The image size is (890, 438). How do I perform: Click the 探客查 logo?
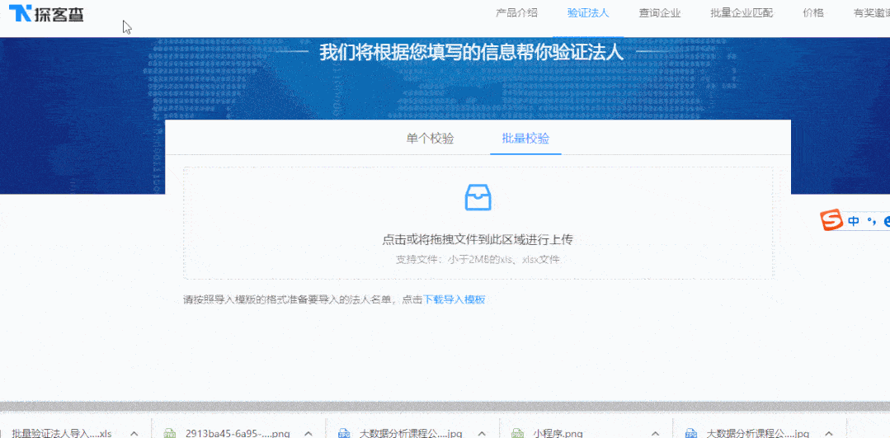pos(46,14)
